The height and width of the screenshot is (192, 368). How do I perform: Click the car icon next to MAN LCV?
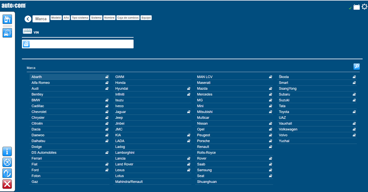click(271, 77)
